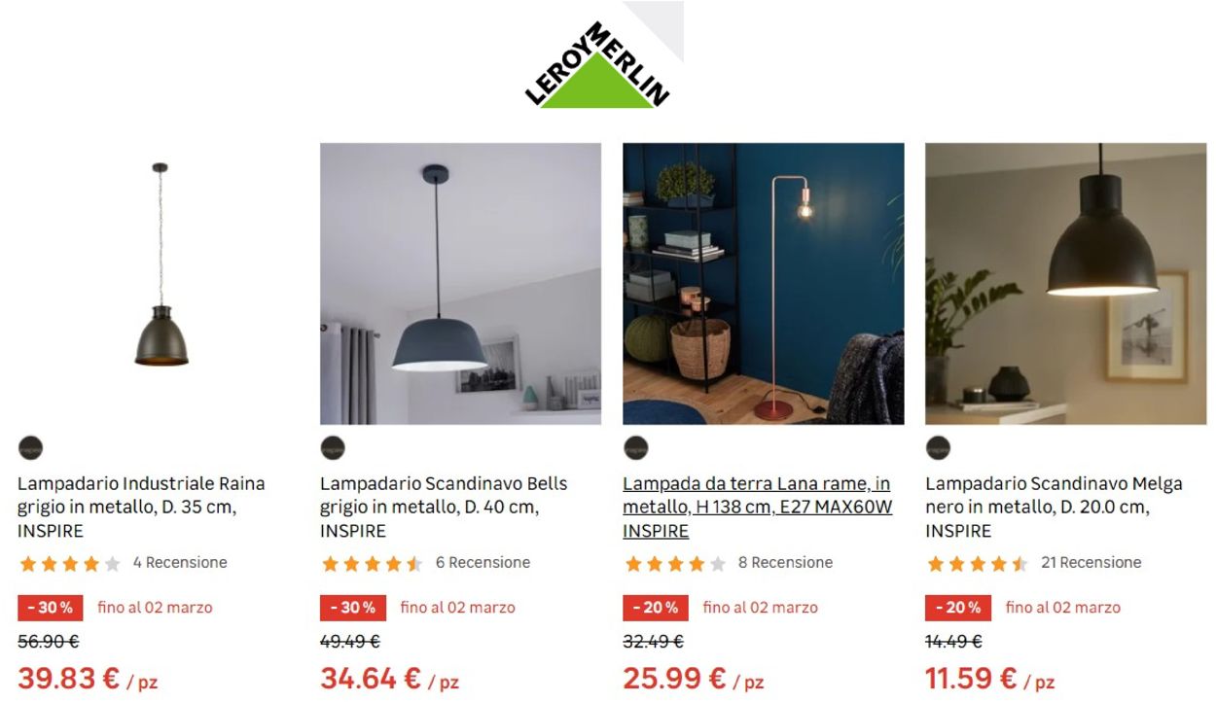
Task: Click the star rating for the Bells chandelier
Action: point(373,563)
